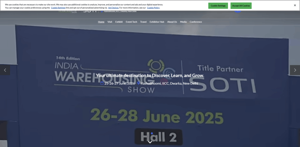
Task: Open the Visit menu
Action: [110, 22]
